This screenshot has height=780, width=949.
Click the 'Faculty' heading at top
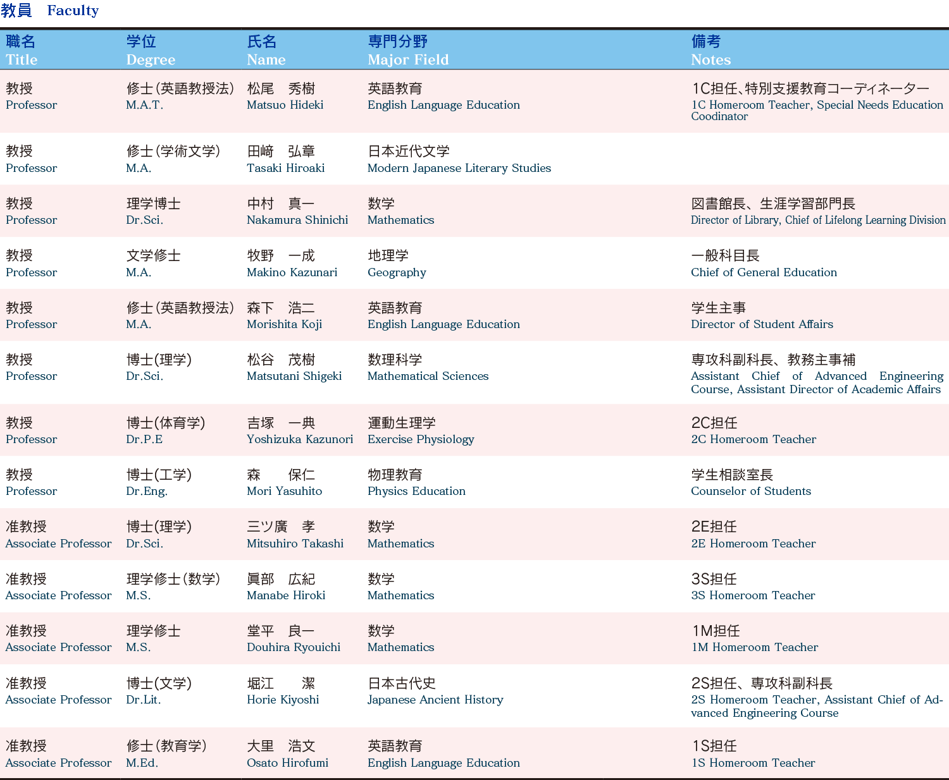click(73, 11)
